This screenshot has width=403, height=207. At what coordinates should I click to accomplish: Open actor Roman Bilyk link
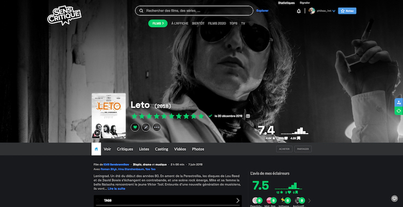(x=109, y=169)
